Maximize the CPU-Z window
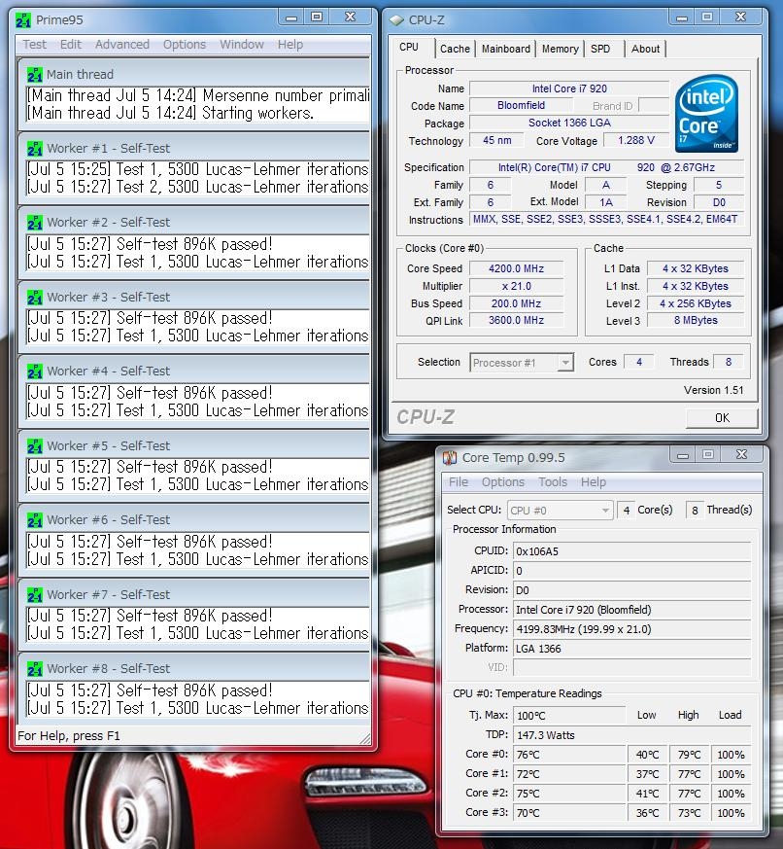 707,17
